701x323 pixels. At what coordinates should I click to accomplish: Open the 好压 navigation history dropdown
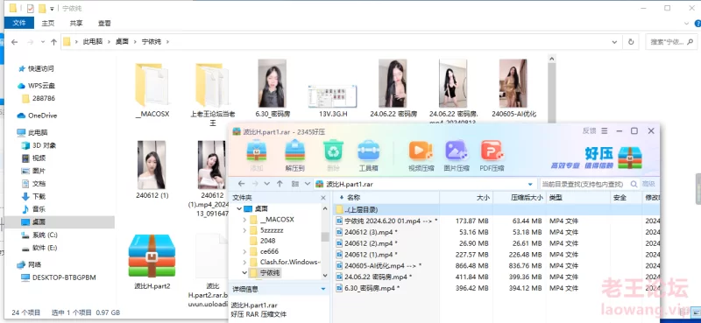(x=267, y=184)
